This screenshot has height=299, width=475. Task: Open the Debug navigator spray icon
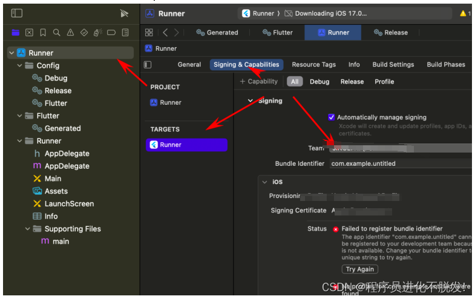pos(97,33)
